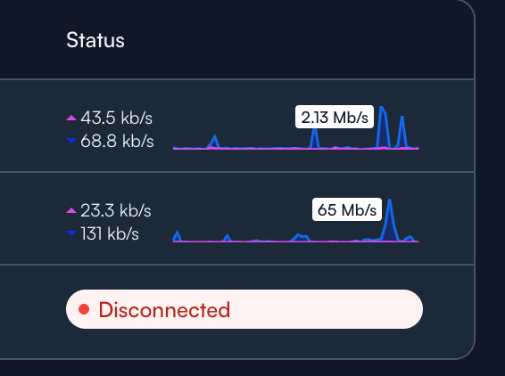The width and height of the screenshot is (505, 376).
Task: Click last spike of the first row graph
Action: [x=402, y=132]
